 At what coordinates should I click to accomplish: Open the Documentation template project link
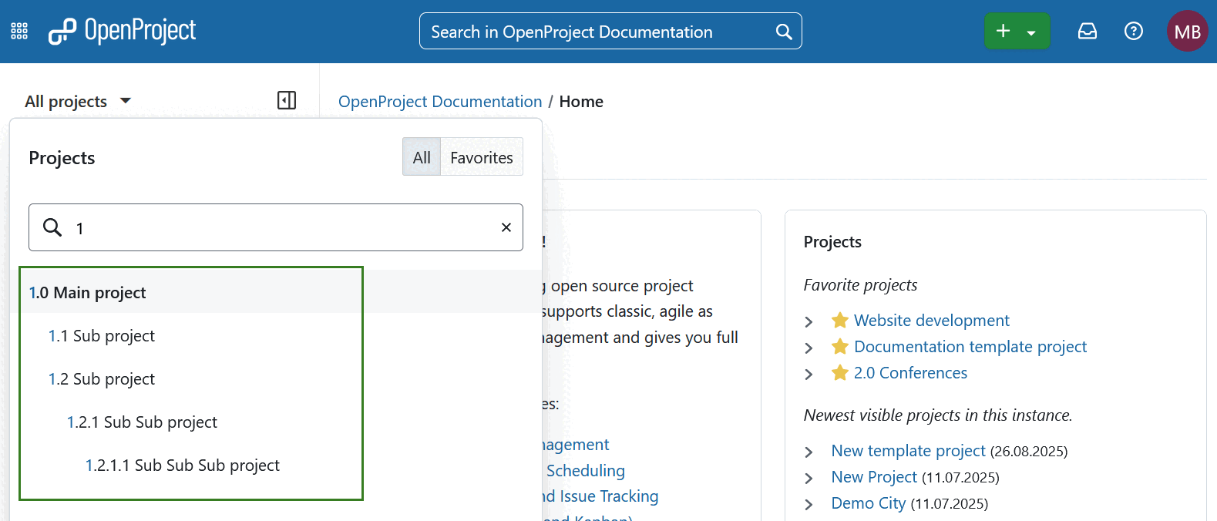click(x=970, y=347)
